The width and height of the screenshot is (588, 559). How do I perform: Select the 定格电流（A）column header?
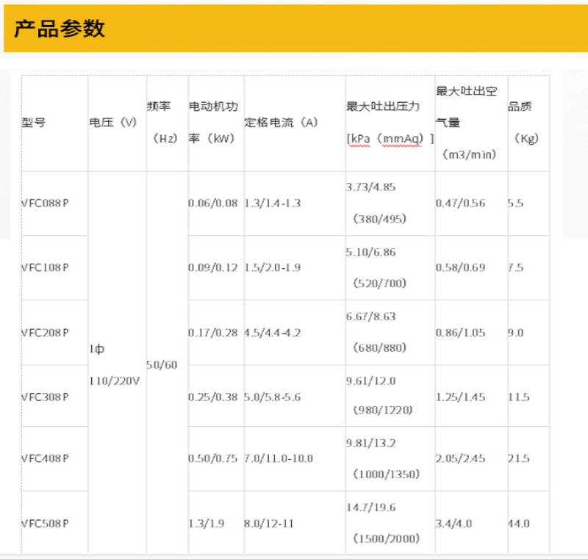tap(281, 123)
